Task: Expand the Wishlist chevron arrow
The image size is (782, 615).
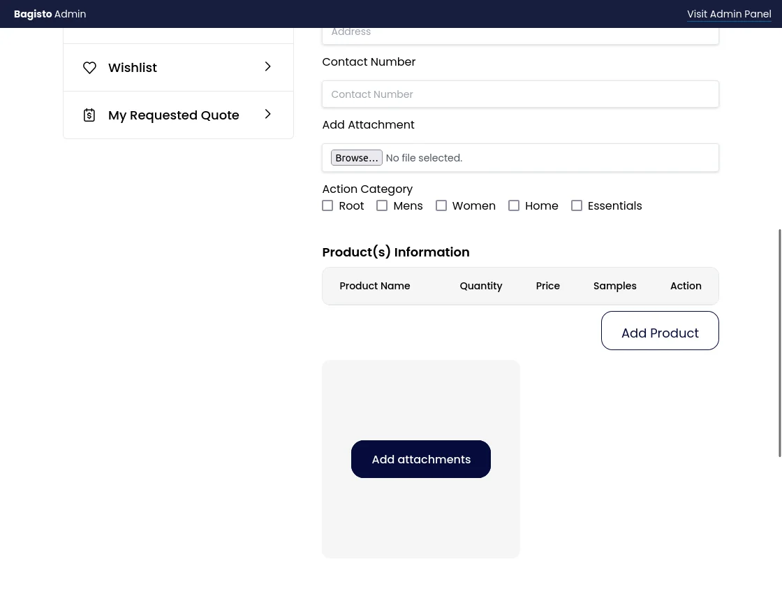Action: tap(267, 67)
